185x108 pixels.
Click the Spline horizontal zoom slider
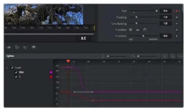(147, 56)
